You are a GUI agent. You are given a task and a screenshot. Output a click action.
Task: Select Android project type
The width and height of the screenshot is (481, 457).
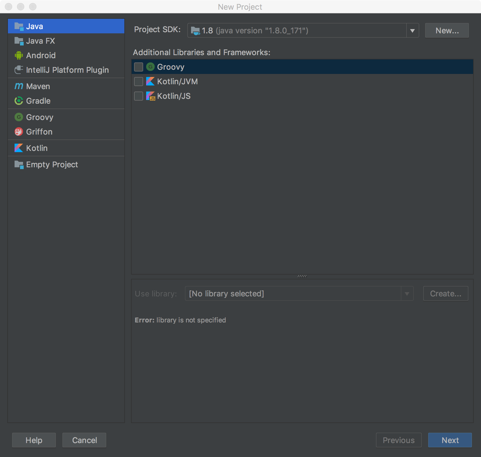tap(66, 55)
